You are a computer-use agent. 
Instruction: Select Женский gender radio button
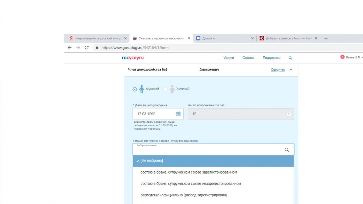165,89
